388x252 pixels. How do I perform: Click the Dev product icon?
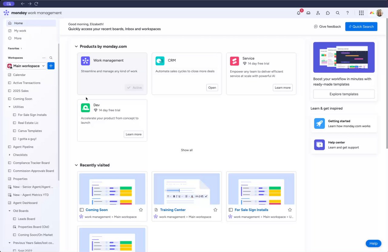pos(85,108)
